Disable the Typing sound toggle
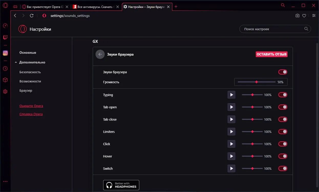 point(283,95)
